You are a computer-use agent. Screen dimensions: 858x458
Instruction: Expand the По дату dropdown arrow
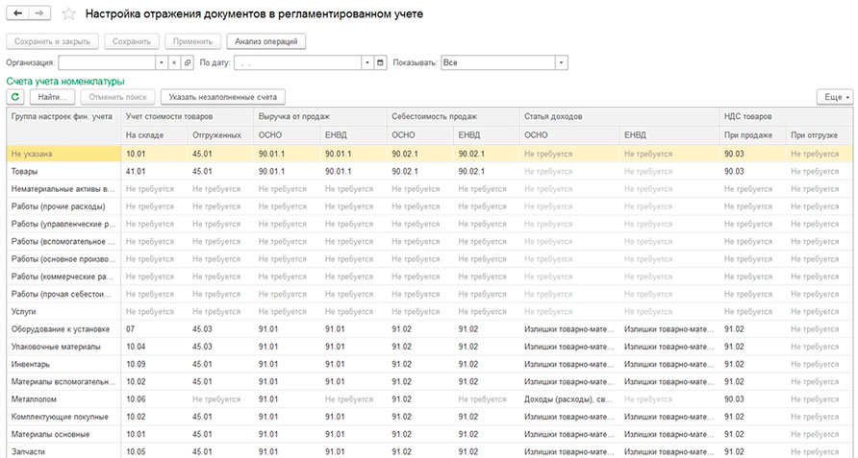(x=367, y=62)
